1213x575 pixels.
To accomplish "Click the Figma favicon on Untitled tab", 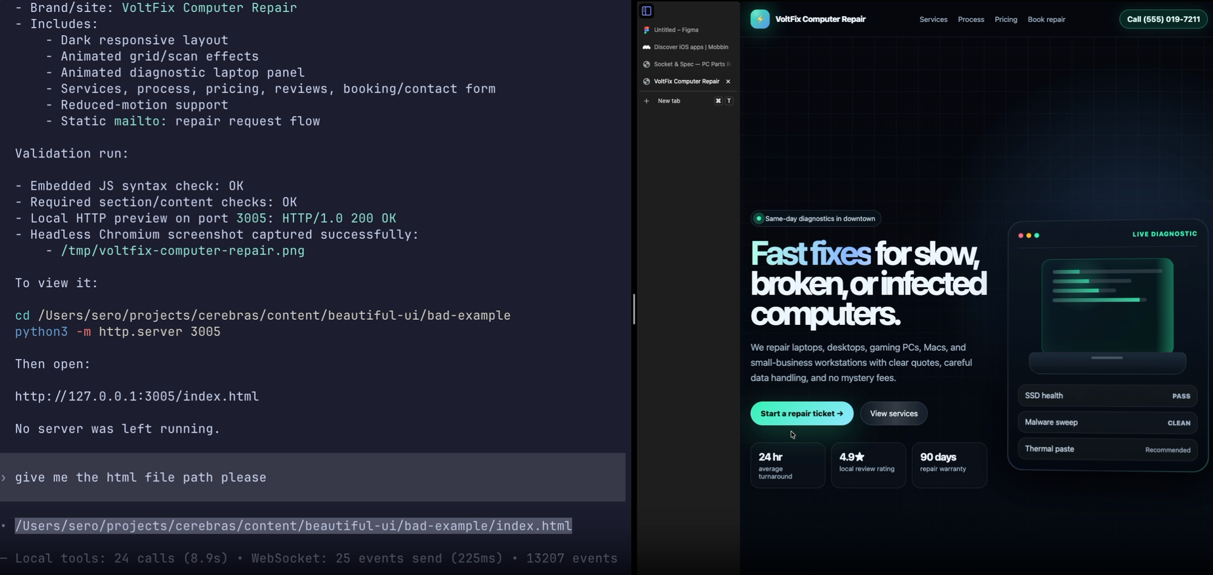I will pos(647,30).
